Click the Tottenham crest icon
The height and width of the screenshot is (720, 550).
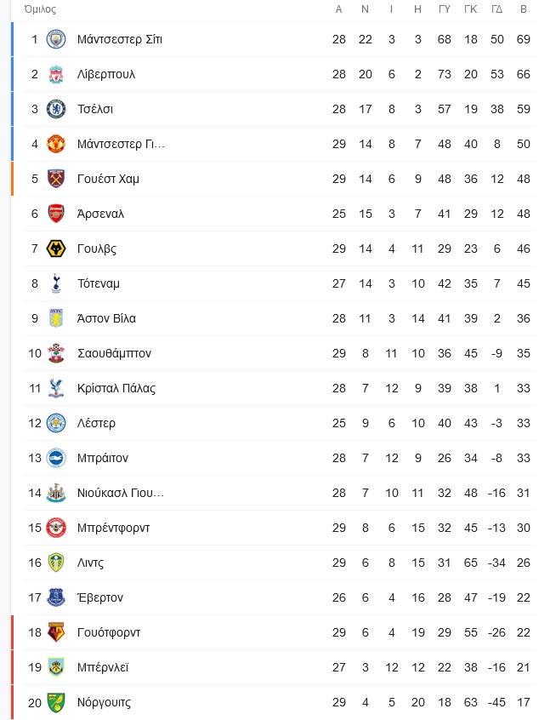pos(56,283)
